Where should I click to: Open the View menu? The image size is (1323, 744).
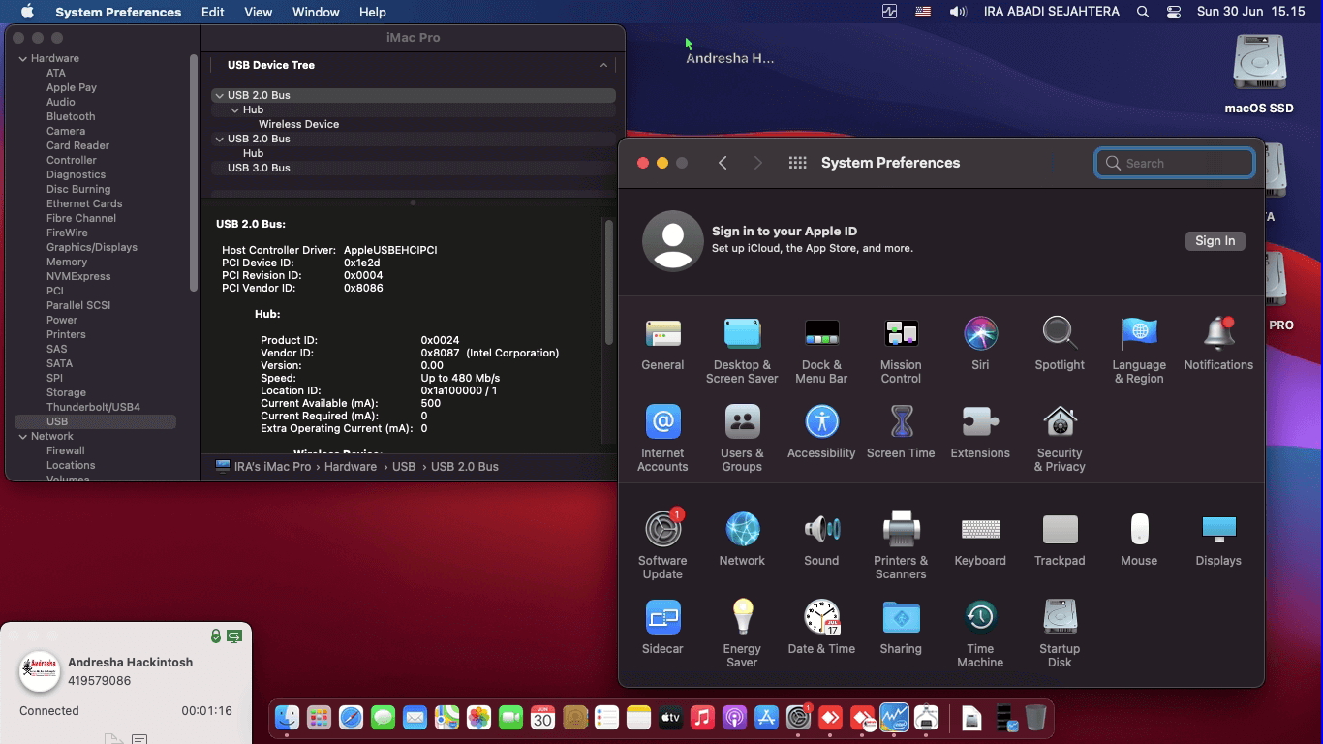258,12
